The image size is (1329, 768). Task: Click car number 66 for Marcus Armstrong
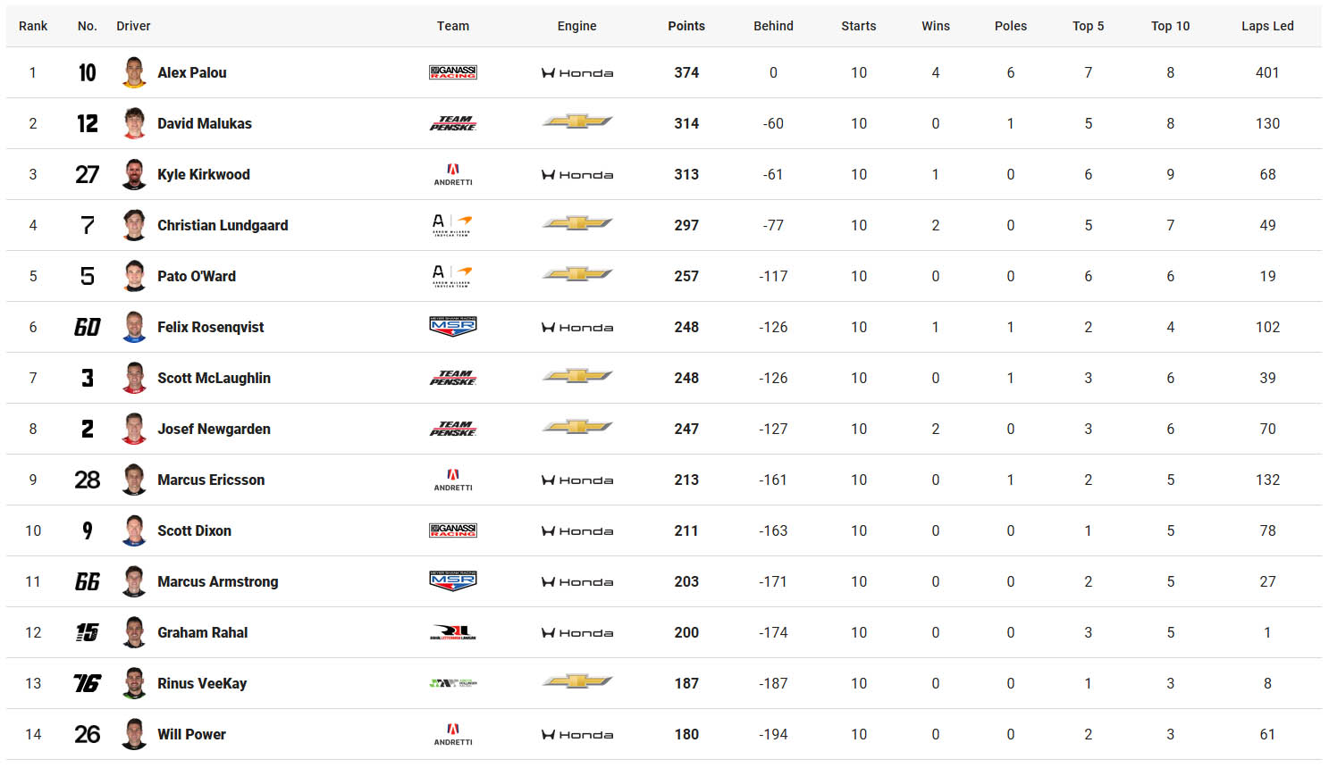[x=88, y=581]
